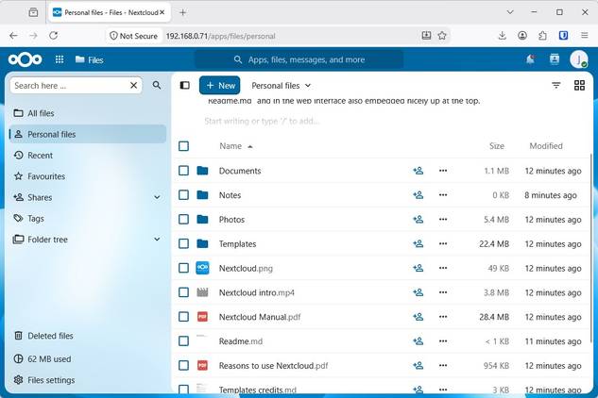Viewport: 598px width, 398px height.
Task: Open actions menu for Readme.md
Action: tap(443, 341)
